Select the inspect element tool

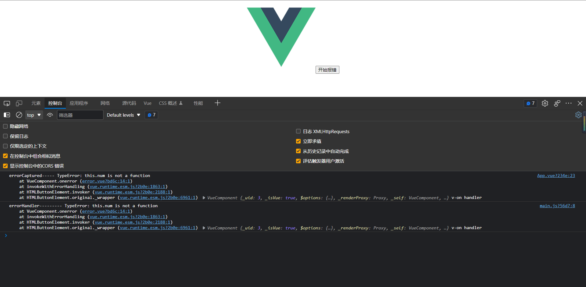(6, 103)
